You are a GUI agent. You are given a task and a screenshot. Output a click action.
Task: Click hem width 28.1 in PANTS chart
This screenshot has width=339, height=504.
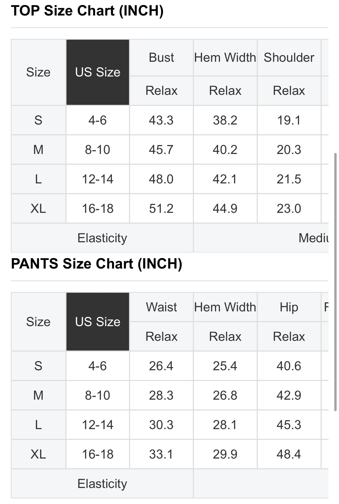tap(225, 425)
